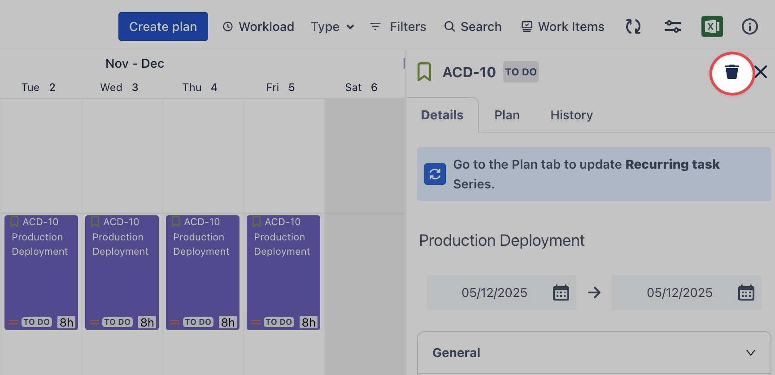
Task: Open the Work Items panel
Action: pyautogui.click(x=562, y=27)
